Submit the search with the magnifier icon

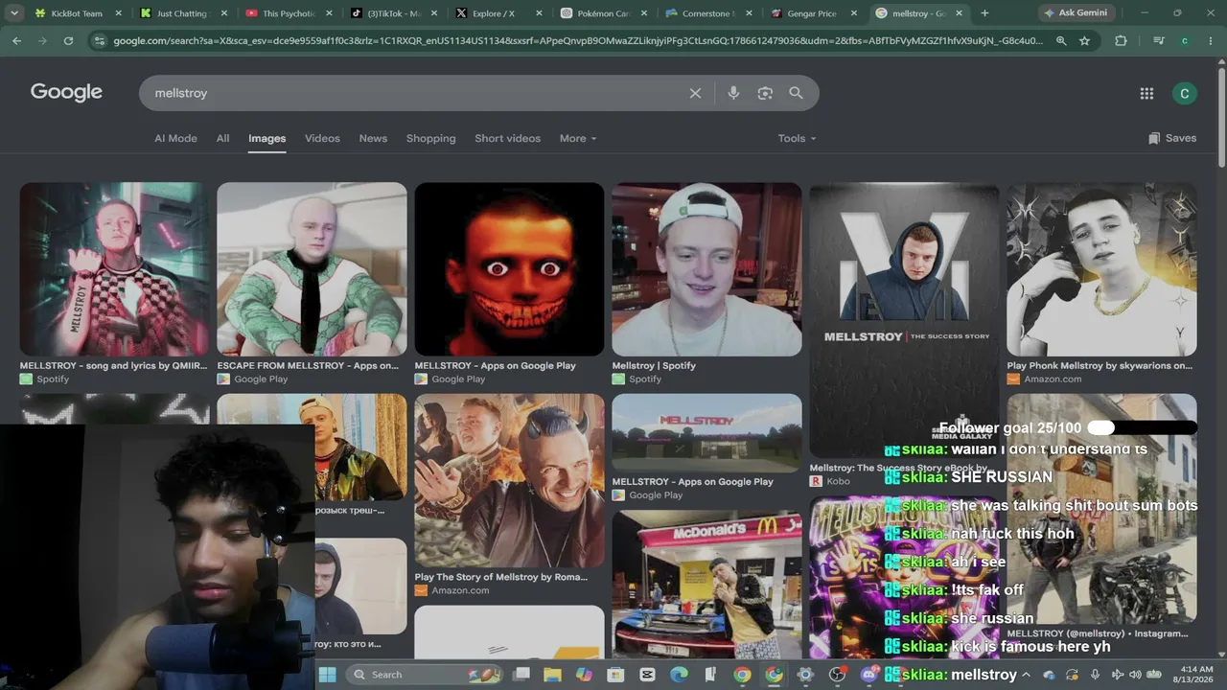pyautogui.click(x=796, y=93)
